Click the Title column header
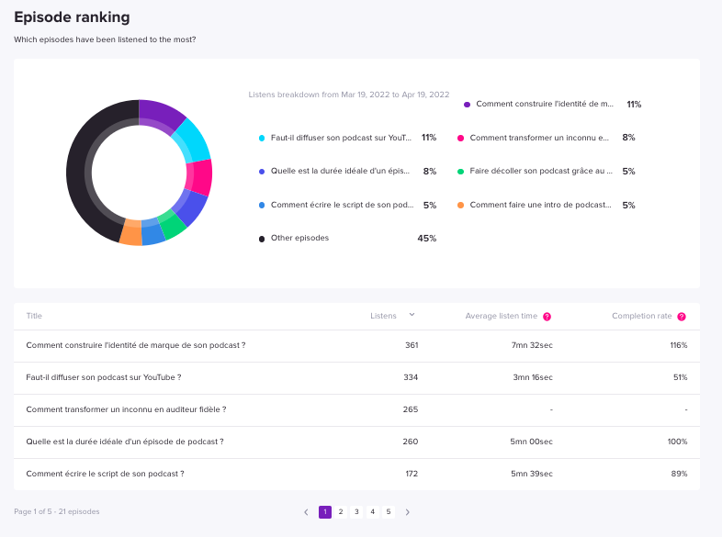This screenshot has width=722, height=537. pyautogui.click(x=34, y=316)
